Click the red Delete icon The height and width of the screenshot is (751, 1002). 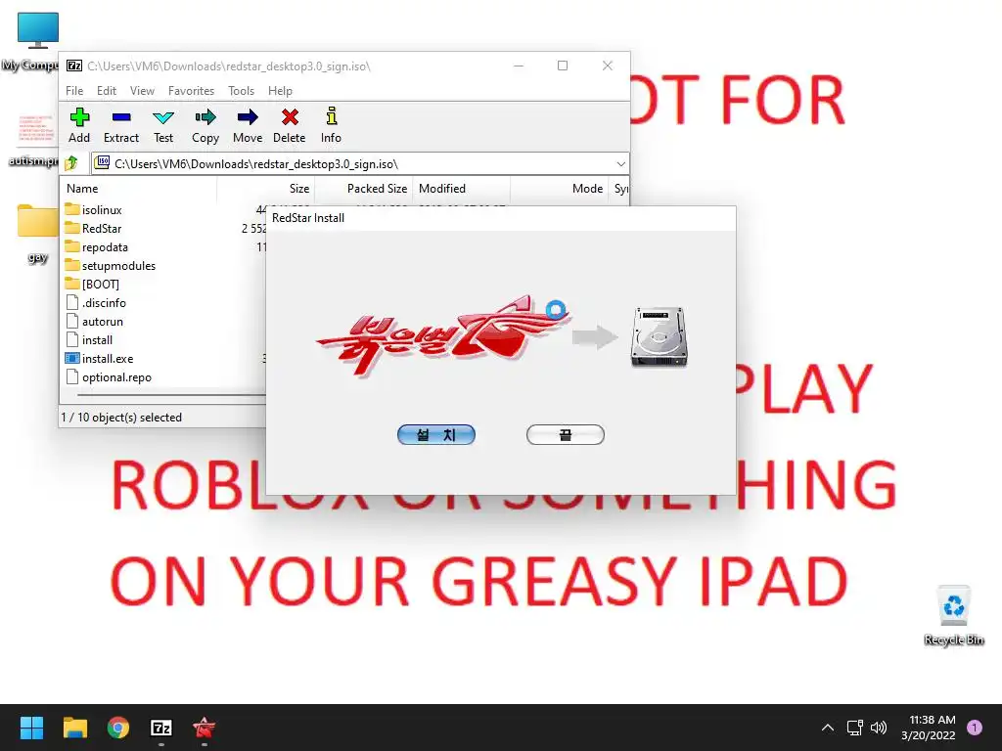tap(290, 125)
